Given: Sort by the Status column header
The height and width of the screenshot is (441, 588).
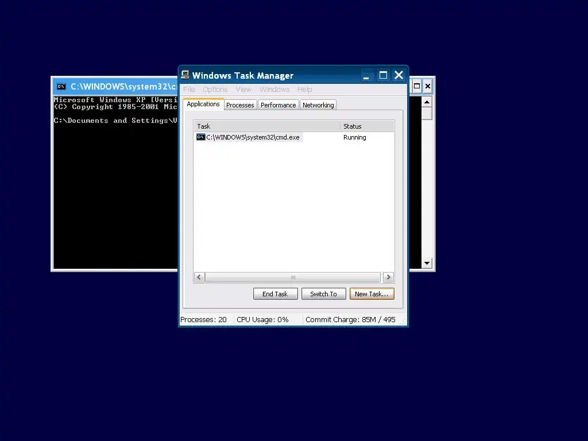Looking at the screenshot, I should 367,126.
